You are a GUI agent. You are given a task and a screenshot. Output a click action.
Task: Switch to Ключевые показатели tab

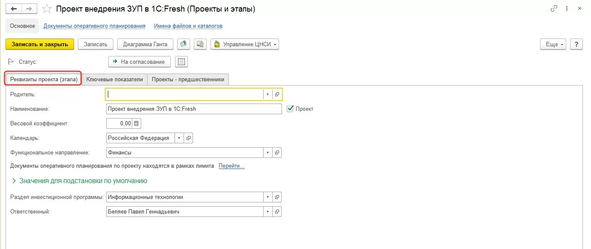pos(114,79)
